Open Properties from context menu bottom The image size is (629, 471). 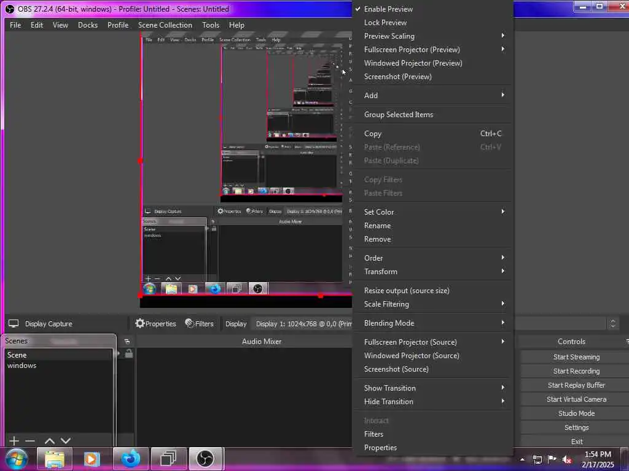[x=432, y=448]
